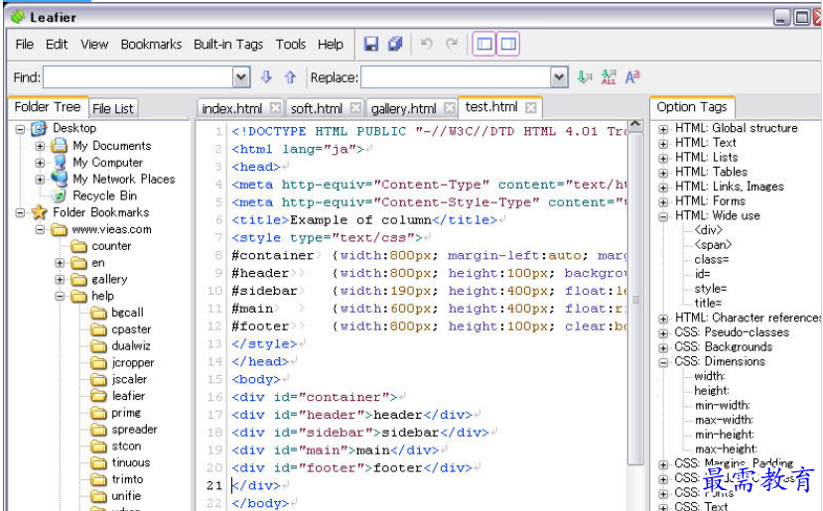Close the test.html tab
The width and height of the screenshot is (823, 511).
tap(531, 107)
